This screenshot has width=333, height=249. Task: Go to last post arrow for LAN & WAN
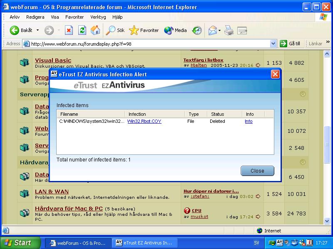258,196
